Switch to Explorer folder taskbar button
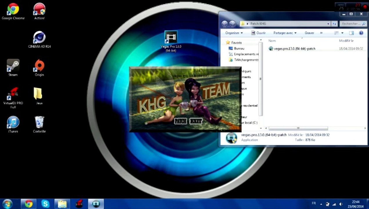Image resolution: width=369 pixels, height=209 pixels. click(62, 204)
